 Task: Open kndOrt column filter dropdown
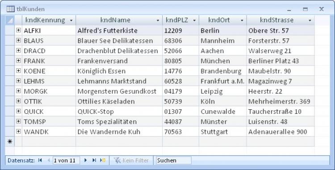[242, 21]
